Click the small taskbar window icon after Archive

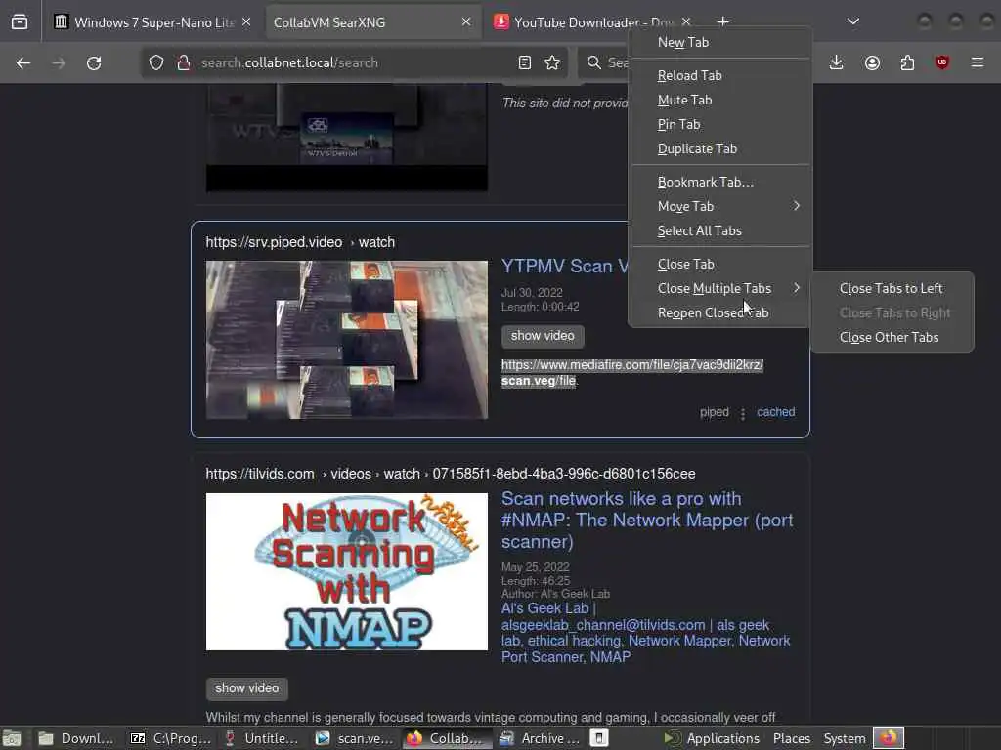click(599, 738)
